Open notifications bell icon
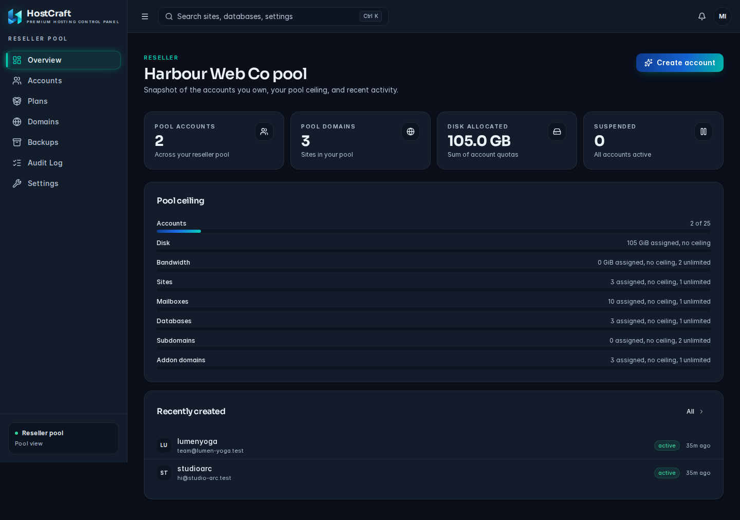This screenshot has height=520, width=740. point(702,16)
